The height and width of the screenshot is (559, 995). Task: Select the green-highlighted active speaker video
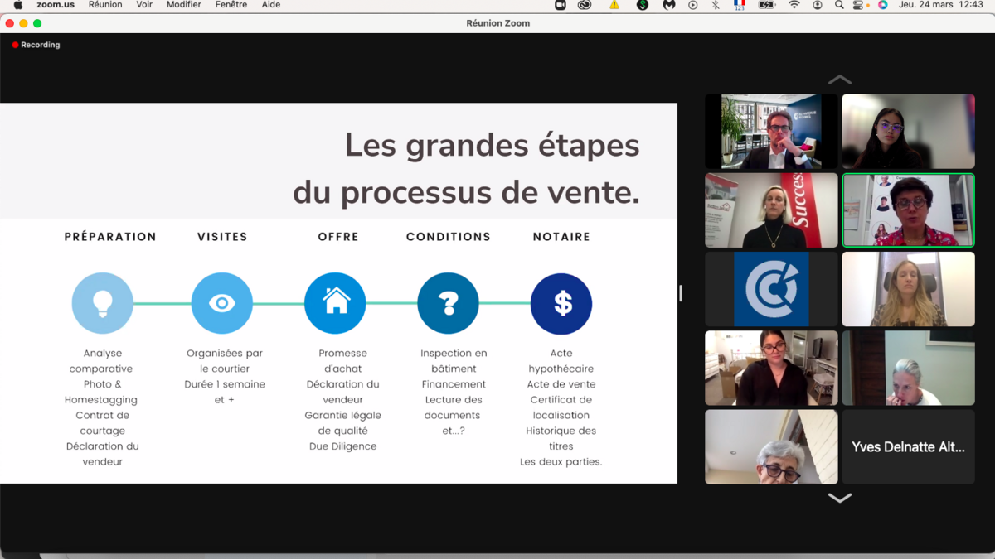(x=908, y=210)
